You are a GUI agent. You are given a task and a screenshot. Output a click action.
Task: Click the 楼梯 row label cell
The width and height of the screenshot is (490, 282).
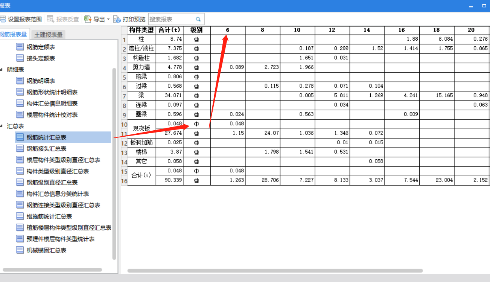142,152
